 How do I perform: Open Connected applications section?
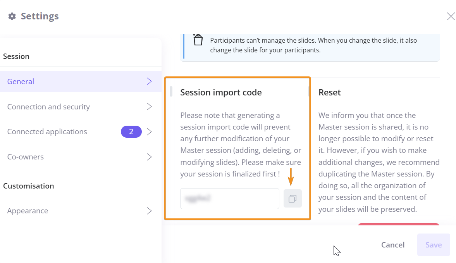tap(81, 131)
